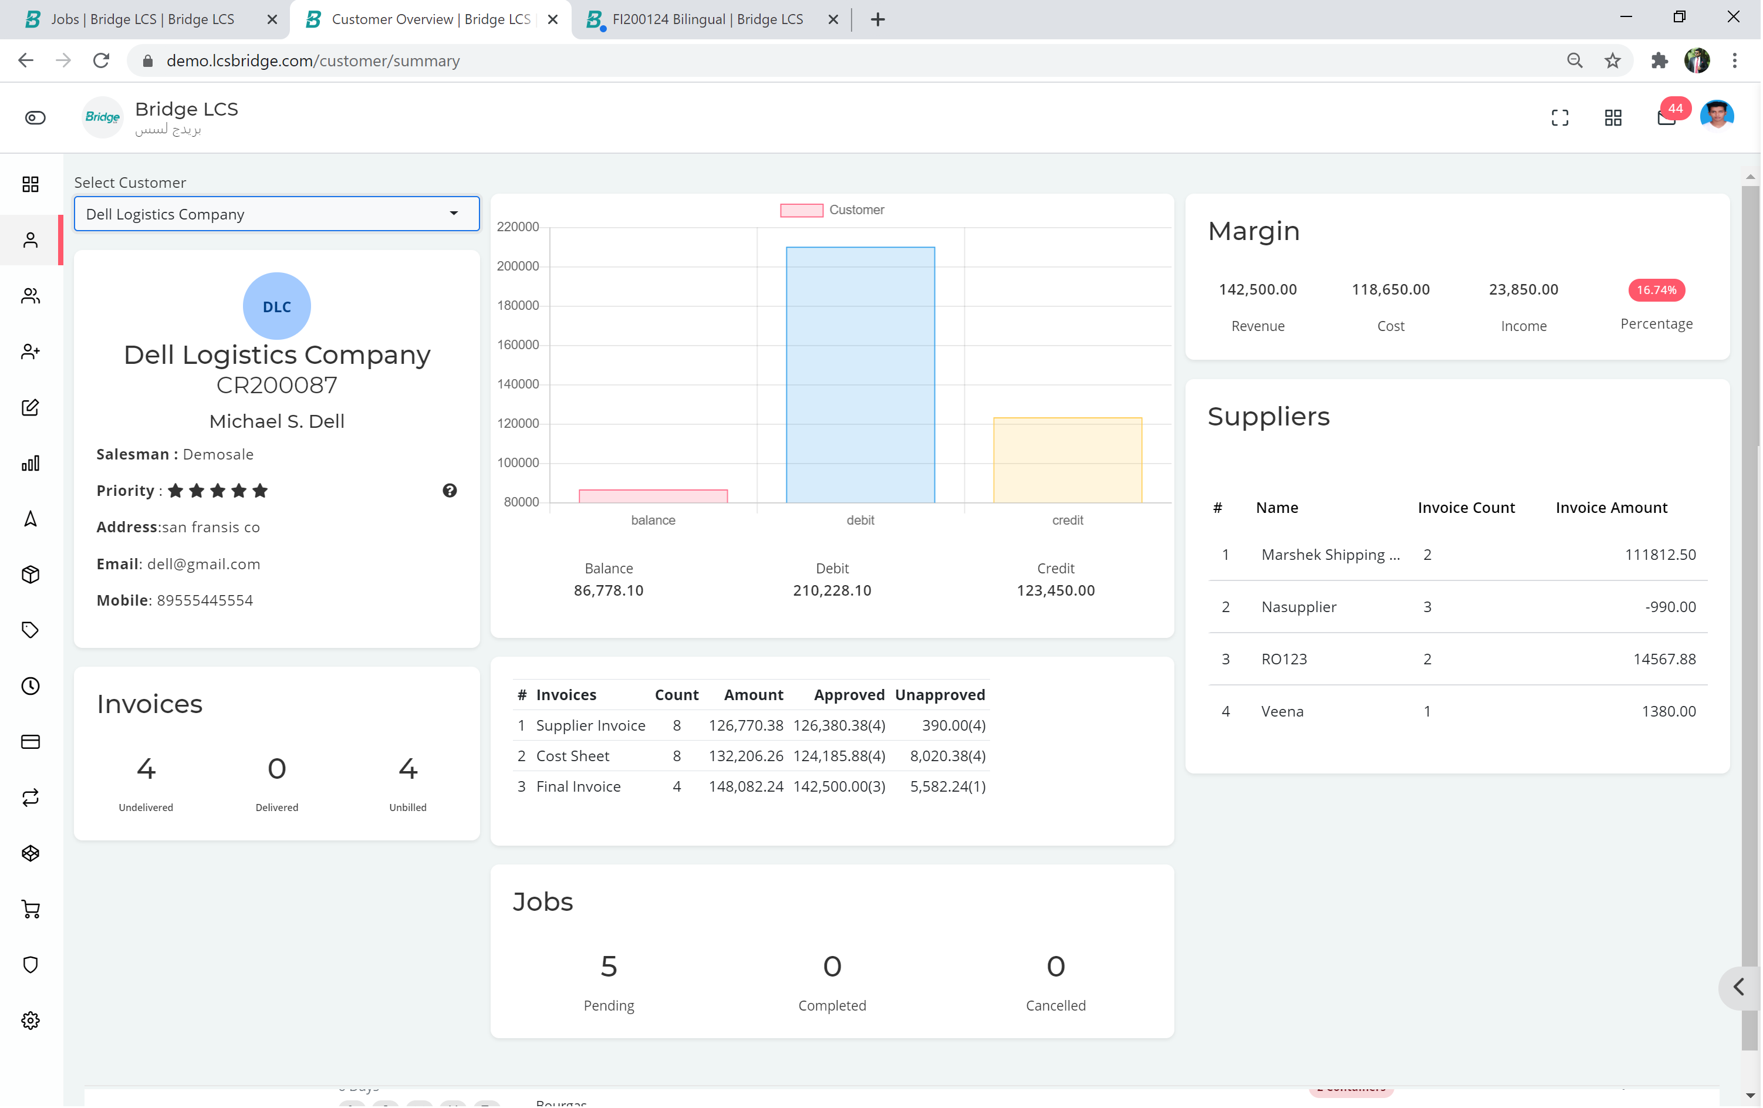Click the Bridge logo in header
1763x1108 pixels.
103,117
